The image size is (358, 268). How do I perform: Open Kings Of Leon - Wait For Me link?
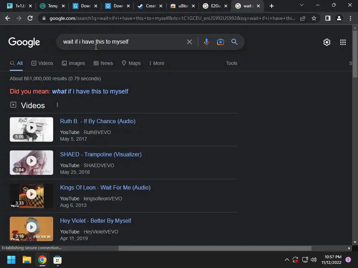point(105,187)
